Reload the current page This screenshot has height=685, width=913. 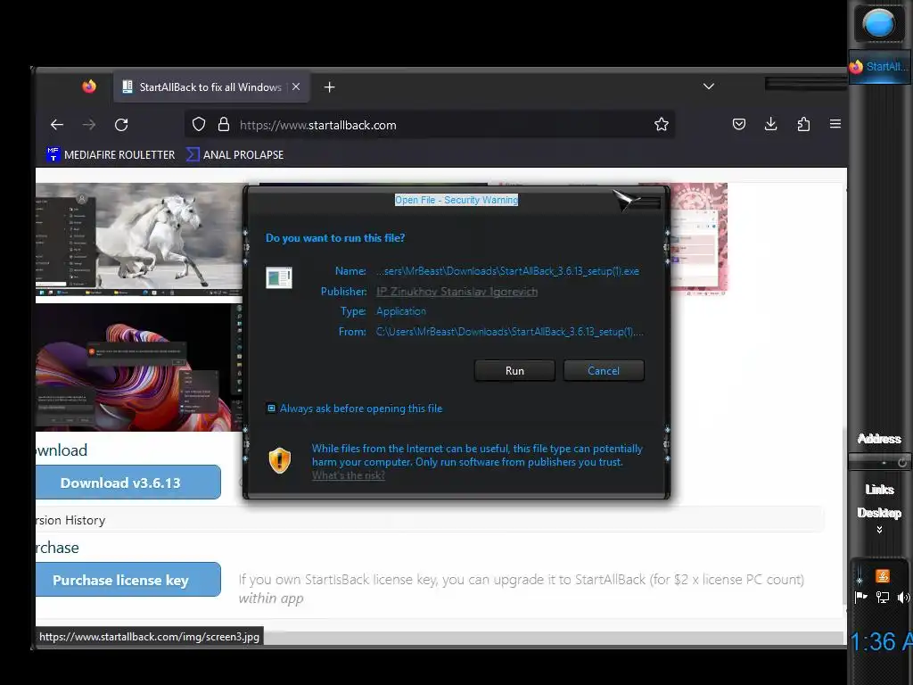(x=121, y=125)
